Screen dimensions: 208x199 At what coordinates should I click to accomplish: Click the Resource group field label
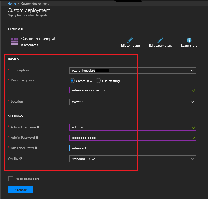coord(22,80)
